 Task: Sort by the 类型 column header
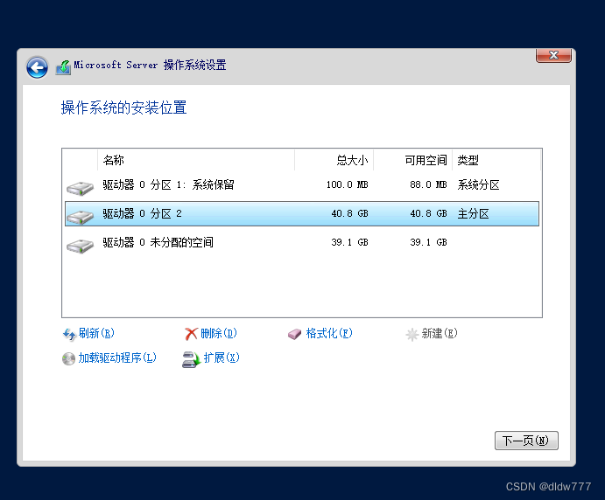(x=496, y=160)
